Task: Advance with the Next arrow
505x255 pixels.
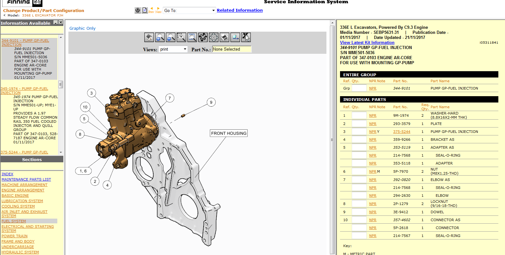Action: [158, 10]
